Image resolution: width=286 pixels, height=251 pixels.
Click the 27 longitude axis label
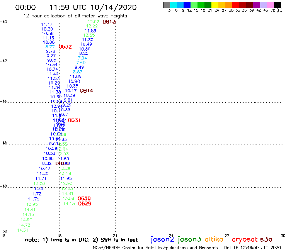pos(227,236)
